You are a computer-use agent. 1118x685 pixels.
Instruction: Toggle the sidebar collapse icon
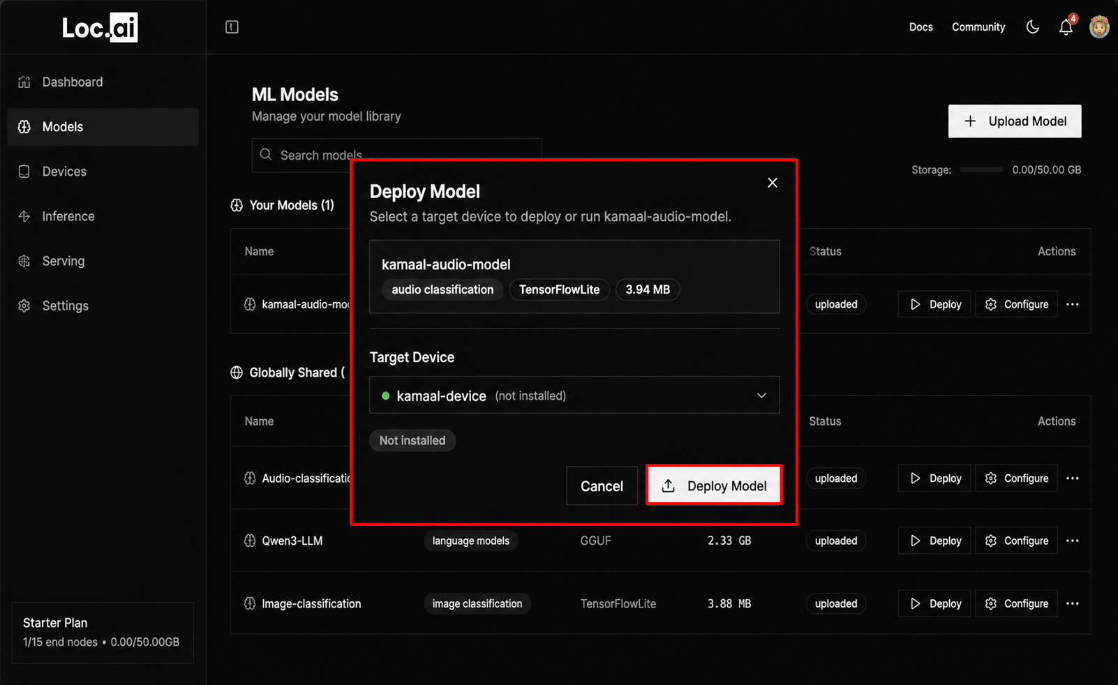pos(232,27)
